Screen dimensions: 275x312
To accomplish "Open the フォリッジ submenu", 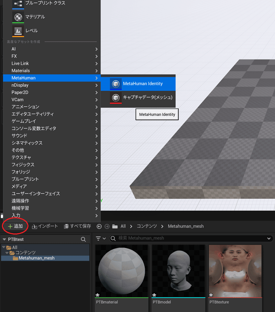I will 52,172.
